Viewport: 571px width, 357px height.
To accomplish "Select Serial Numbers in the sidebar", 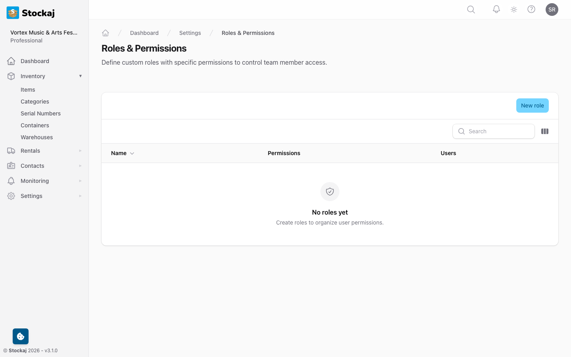I will click(40, 113).
